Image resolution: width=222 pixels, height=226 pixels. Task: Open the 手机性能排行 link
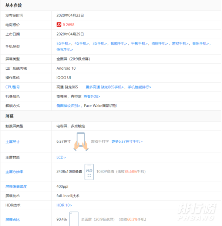pyautogui.click(x=139, y=87)
